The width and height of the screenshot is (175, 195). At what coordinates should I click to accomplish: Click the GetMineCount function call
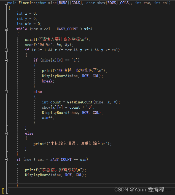click(93, 102)
